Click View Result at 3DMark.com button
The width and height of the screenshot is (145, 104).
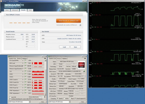tap(68, 21)
